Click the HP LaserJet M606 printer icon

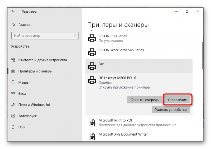[92, 80]
